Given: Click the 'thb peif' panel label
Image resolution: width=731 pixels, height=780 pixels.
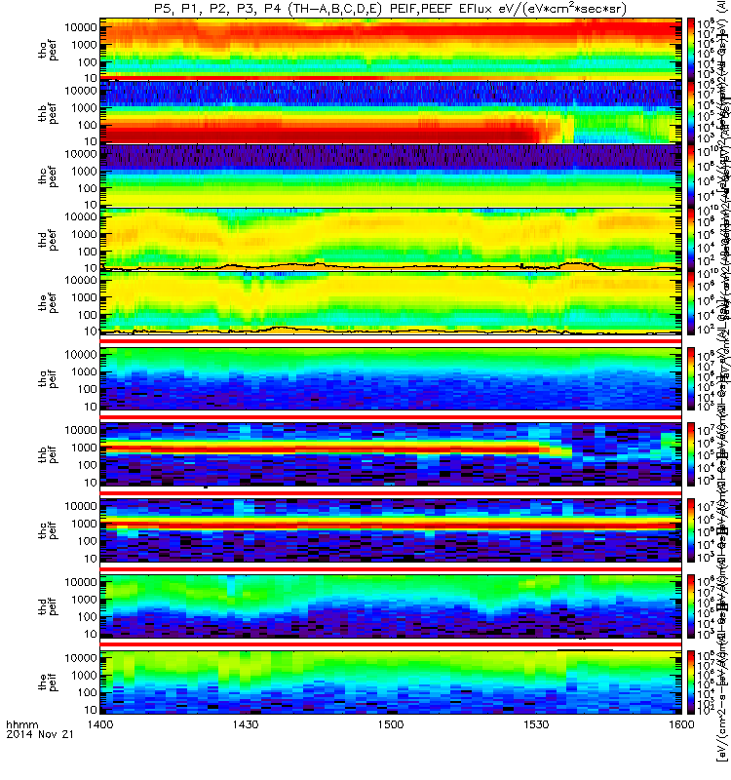Looking at the screenshot, I should coord(48,454).
